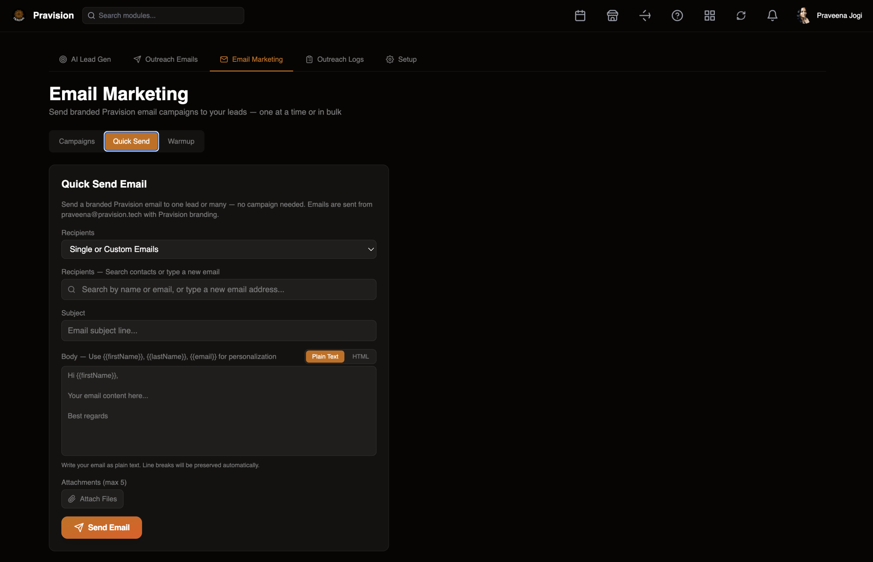873x562 pixels.
Task: Click the Search modules field
Action: [163, 16]
